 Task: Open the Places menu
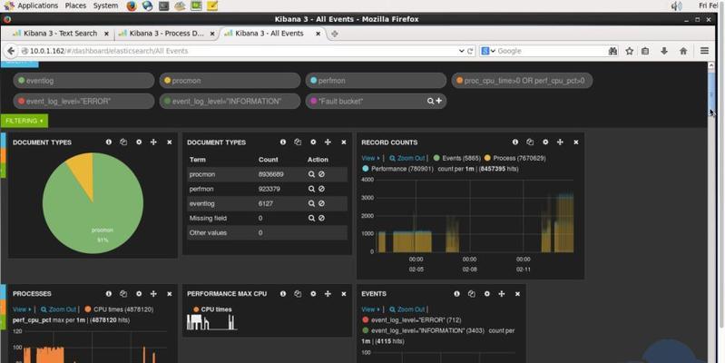[x=75, y=5]
